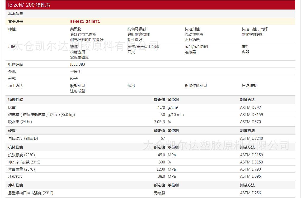Click the ASTM D570 test method
Image resolution: width=301 pixels, height=198 pixels.
[250, 122]
